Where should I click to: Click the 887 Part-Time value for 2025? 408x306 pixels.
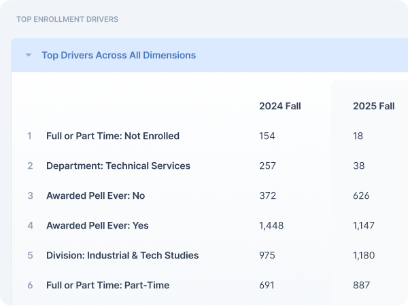(361, 285)
